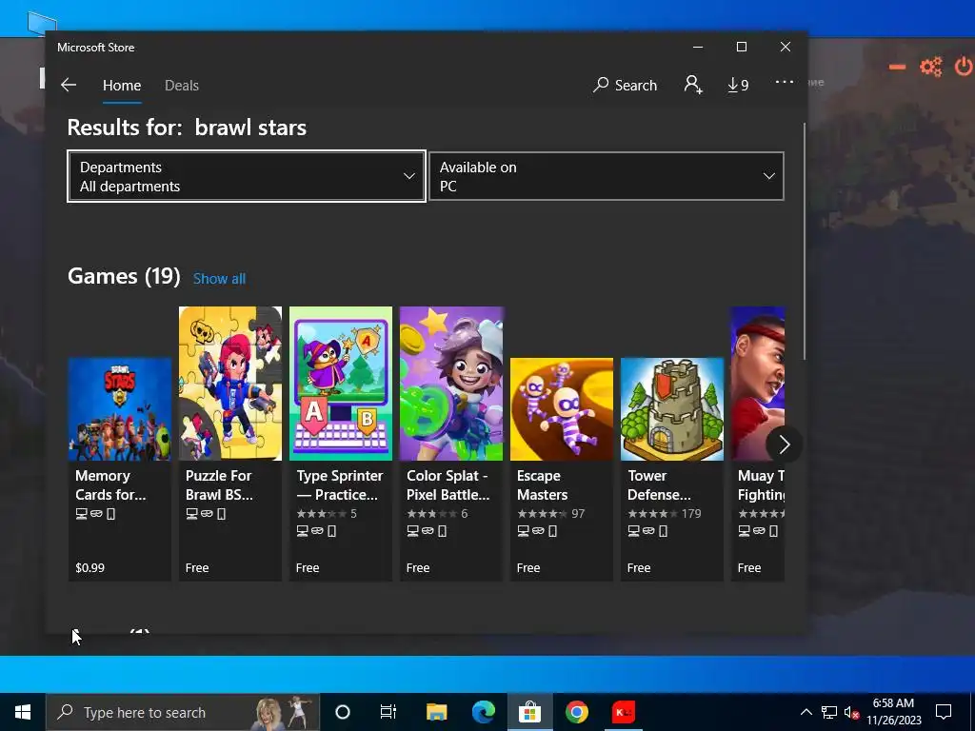The image size is (975, 731).
Task: Click orange minimize dash in background window
Action: [x=897, y=67]
